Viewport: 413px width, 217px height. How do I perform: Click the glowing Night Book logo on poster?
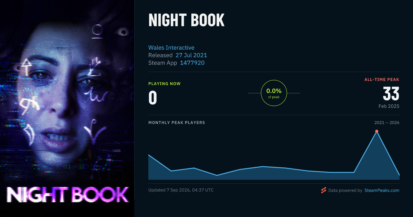[67, 195]
